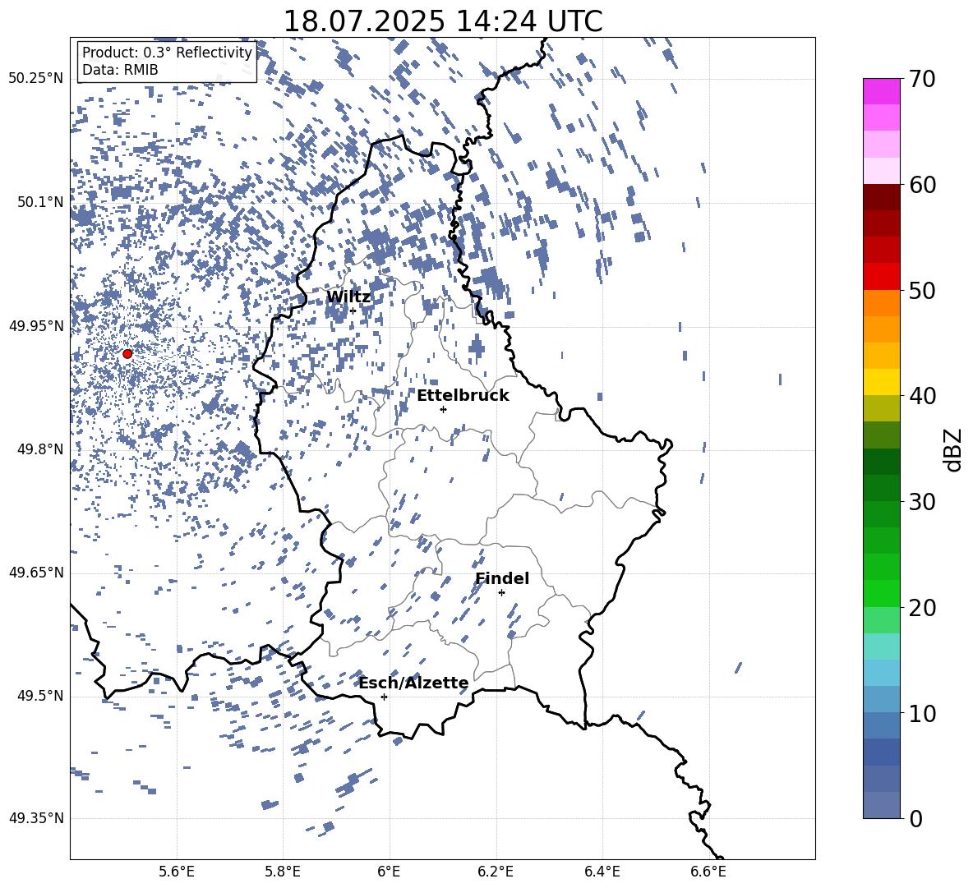Click the Wiltz city label
This screenshot has height=888, width=973.
coord(348,297)
